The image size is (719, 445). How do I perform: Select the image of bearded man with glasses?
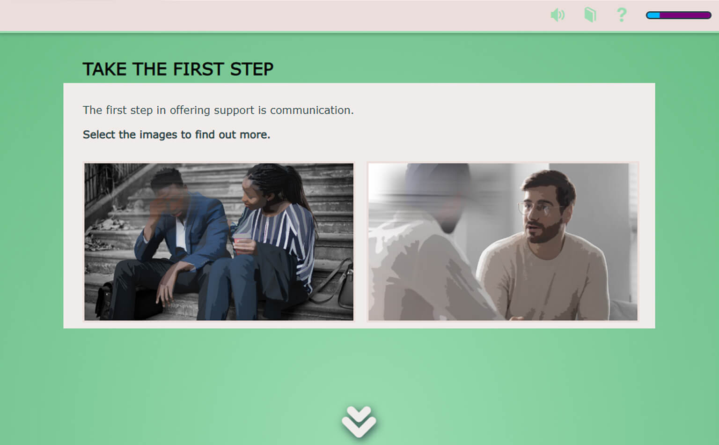pos(503,242)
